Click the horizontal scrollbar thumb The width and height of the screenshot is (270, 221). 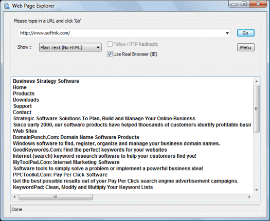click(x=56, y=197)
